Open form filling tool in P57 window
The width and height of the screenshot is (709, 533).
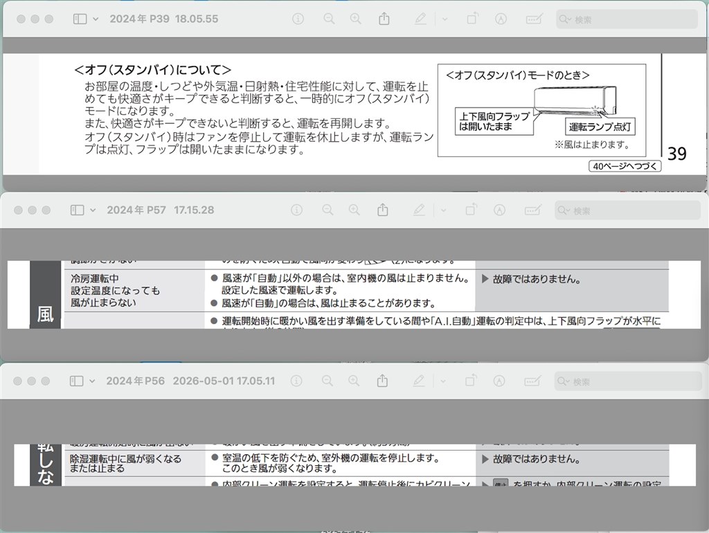(x=532, y=210)
